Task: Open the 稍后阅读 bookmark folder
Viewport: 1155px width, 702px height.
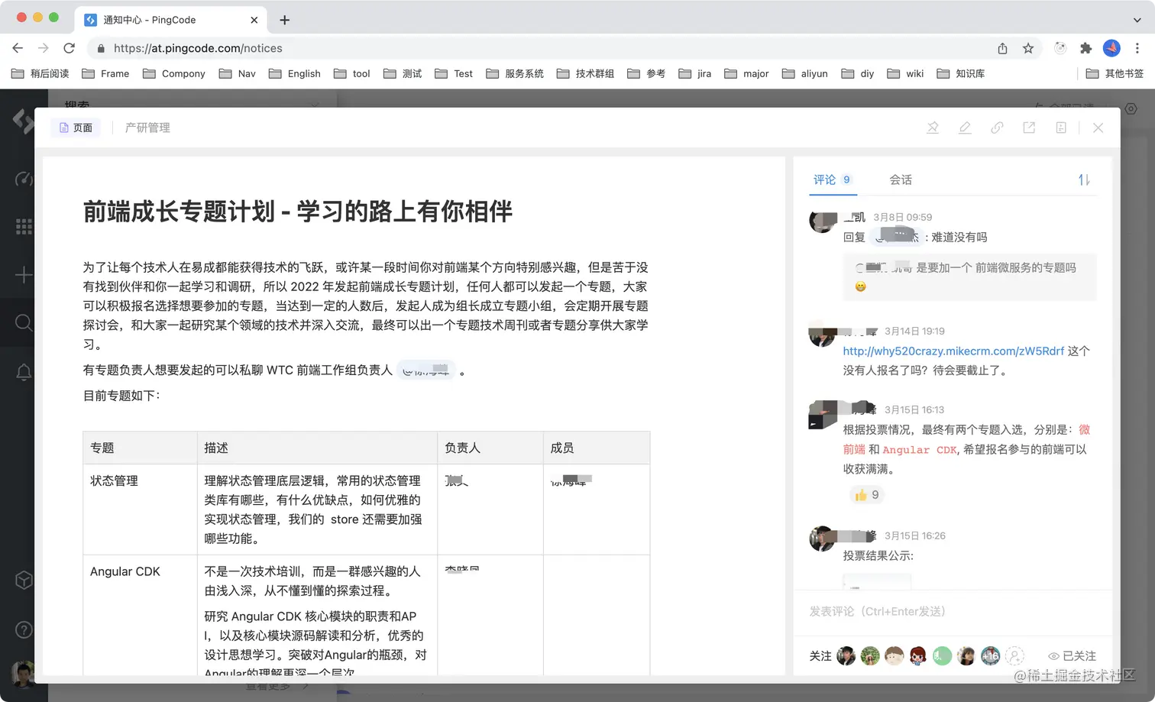Action: click(x=40, y=73)
